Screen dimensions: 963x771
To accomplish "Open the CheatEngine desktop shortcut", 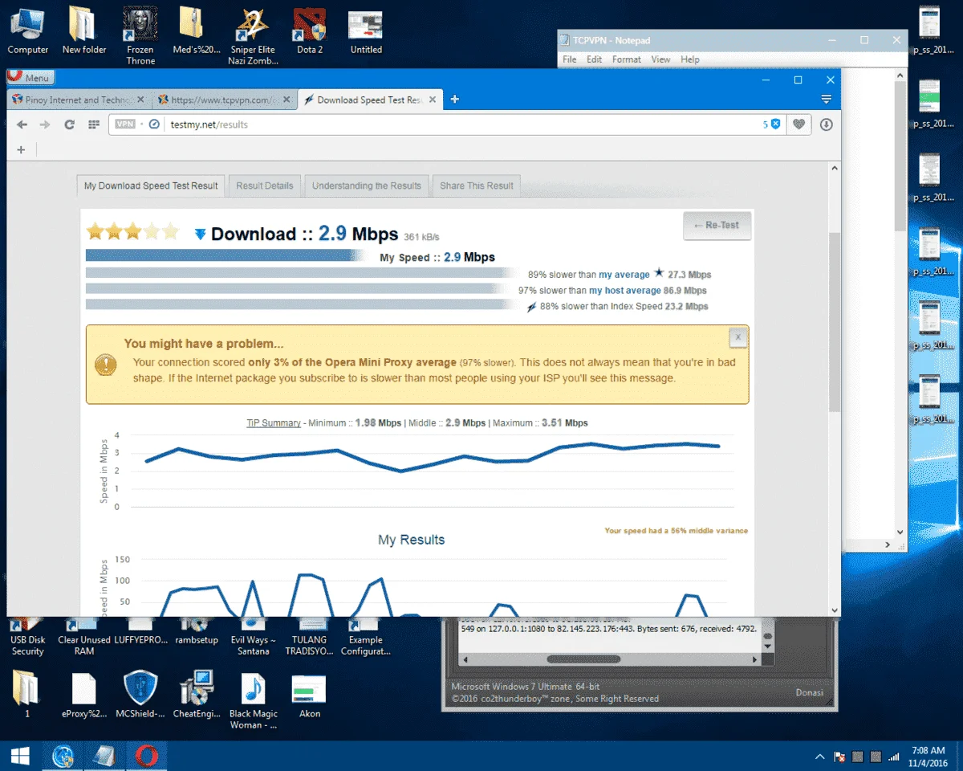I will [197, 694].
